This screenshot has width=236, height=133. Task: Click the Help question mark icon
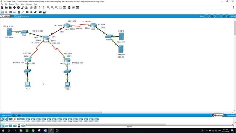coord(233,7)
